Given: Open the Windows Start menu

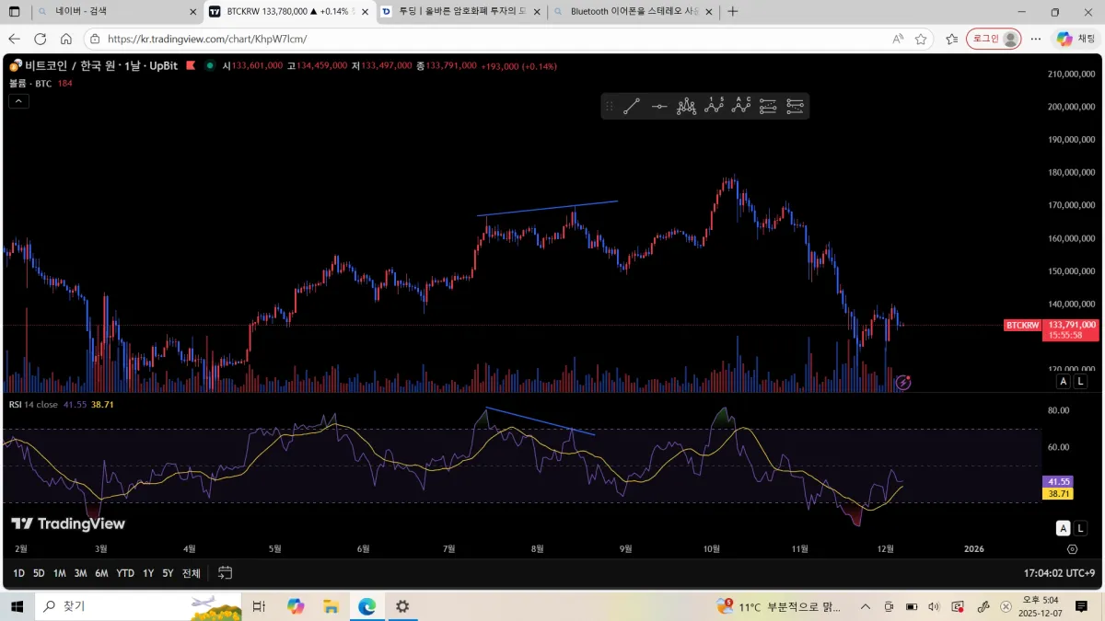Looking at the screenshot, I should click(x=17, y=606).
